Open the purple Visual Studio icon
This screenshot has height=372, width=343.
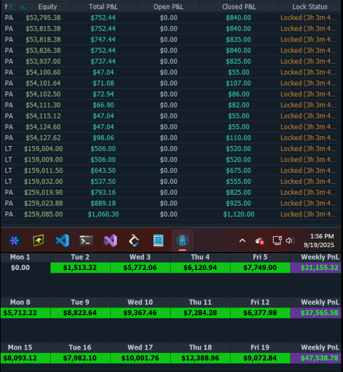tap(110, 241)
